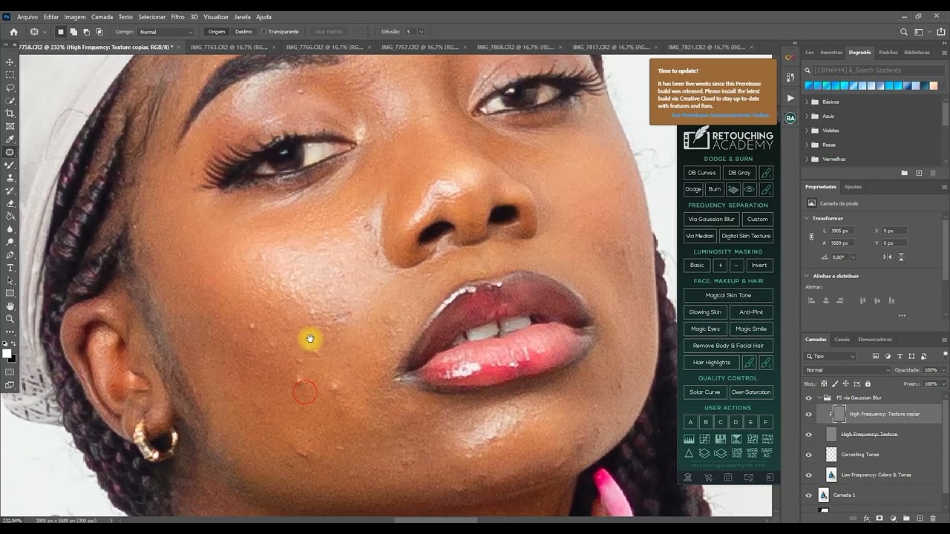Click the search icon at top right

(903, 32)
